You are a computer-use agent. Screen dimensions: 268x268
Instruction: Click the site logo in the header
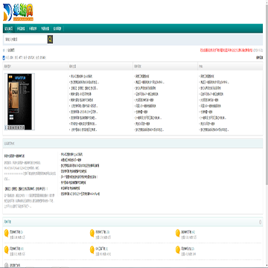pyautogui.click(x=18, y=13)
